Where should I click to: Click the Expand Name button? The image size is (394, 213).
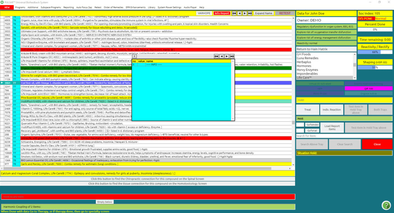[x=264, y=13]
